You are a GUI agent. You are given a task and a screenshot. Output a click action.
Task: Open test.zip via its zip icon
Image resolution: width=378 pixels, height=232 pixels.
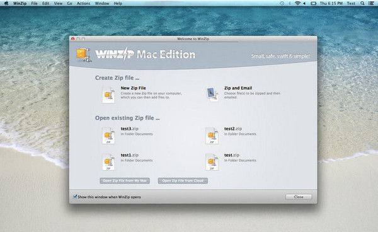click(212, 162)
